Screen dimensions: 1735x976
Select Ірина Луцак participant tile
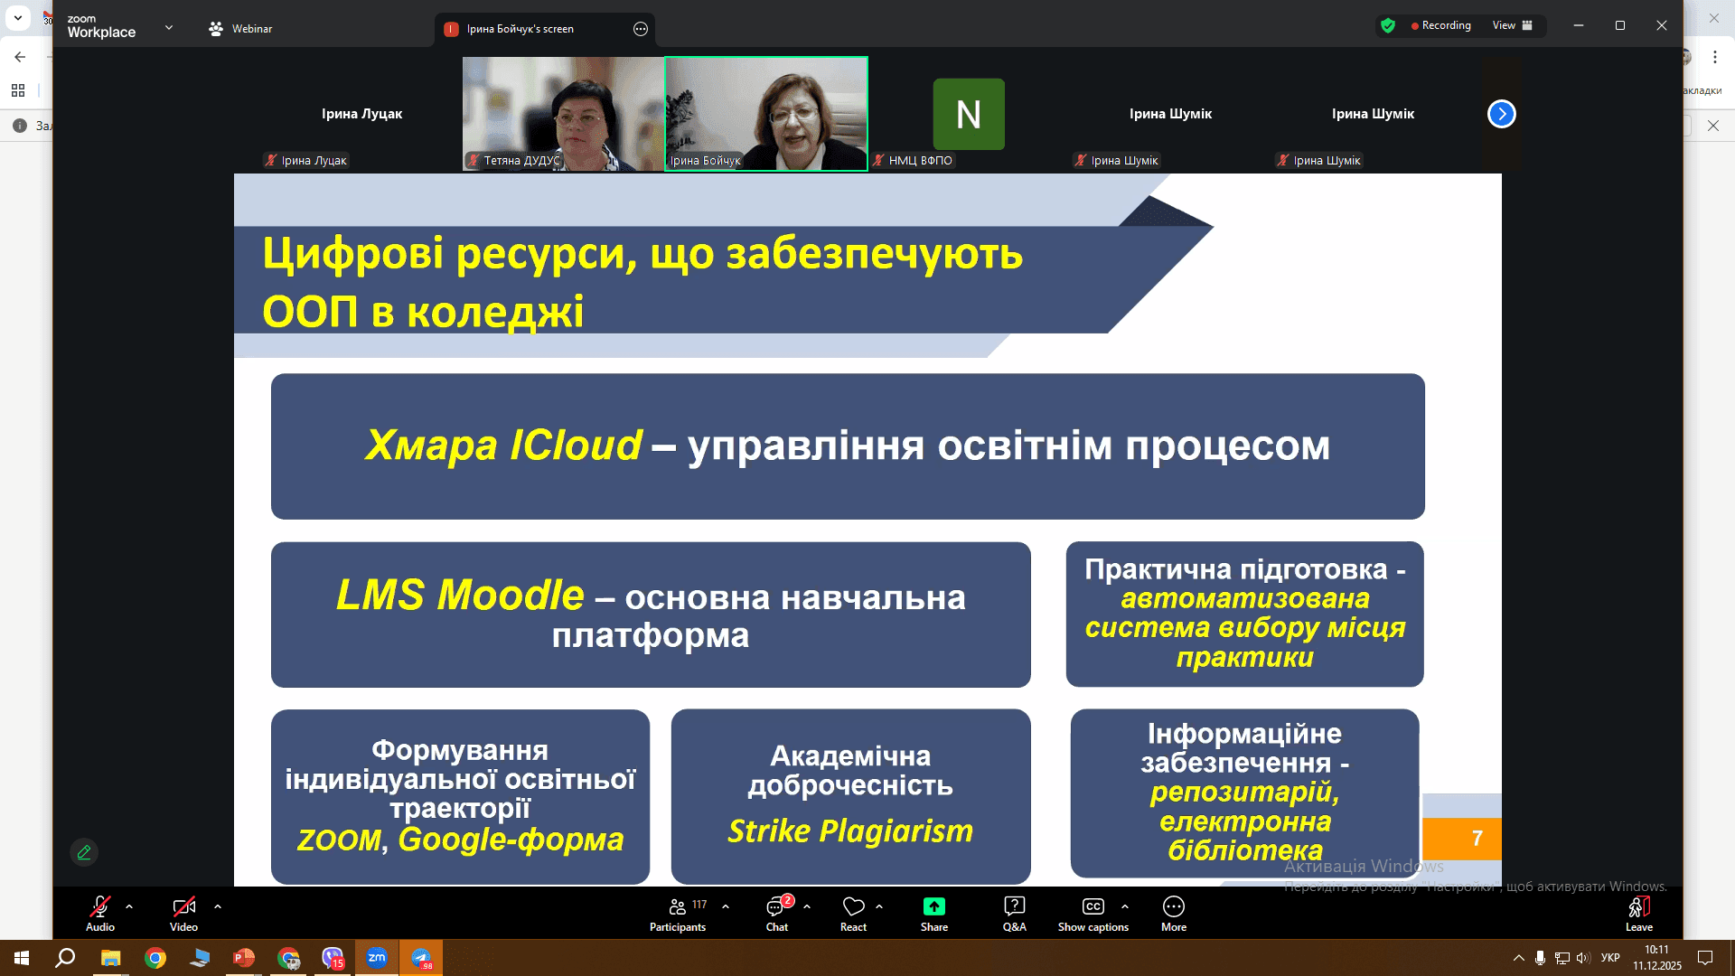361,114
